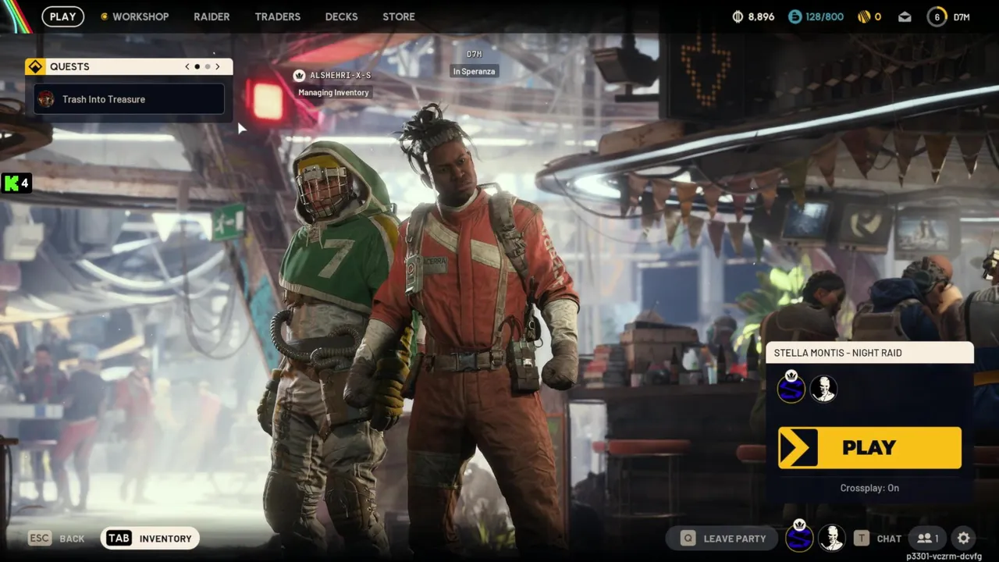Open the settings gear icon
This screenshot has height=562, width=999.
[x=964, y=538]
